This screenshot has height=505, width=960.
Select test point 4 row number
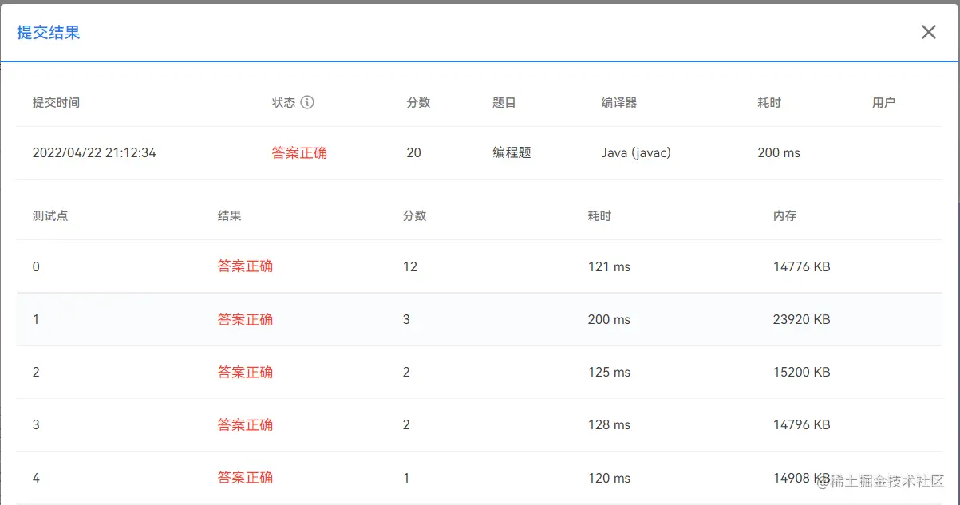pos(36,478)
